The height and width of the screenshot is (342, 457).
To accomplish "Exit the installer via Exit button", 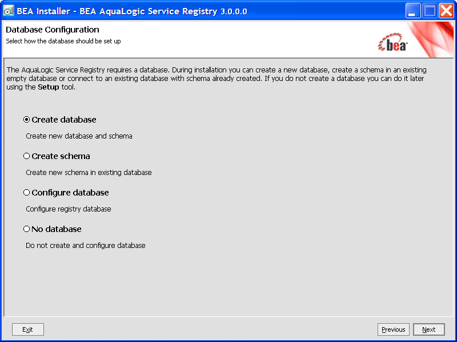I will (28, 329).
